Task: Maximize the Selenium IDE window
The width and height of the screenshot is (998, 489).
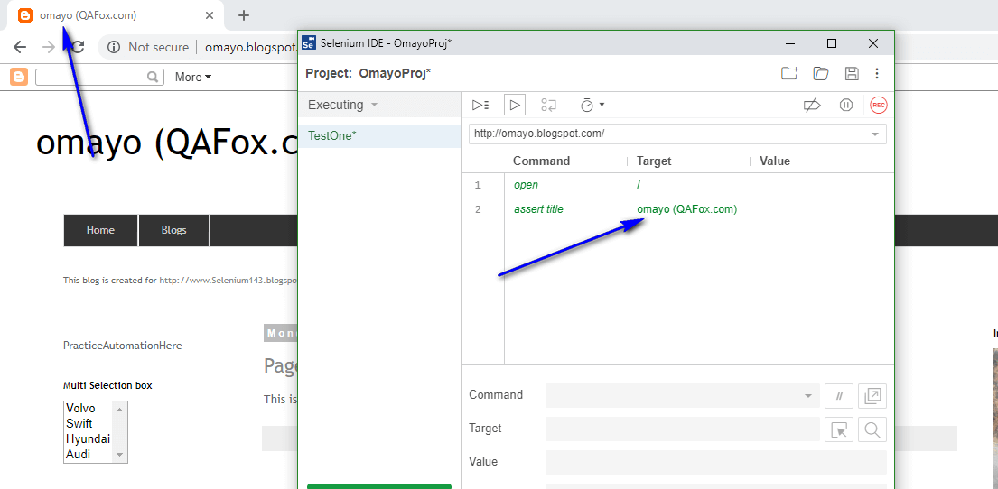Action: (831, 43)
